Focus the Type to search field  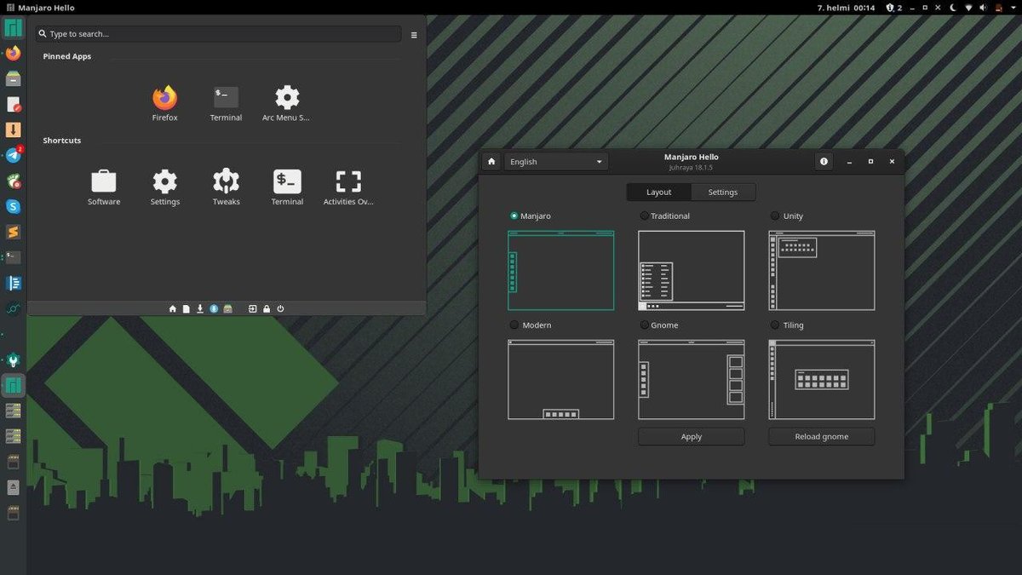point(218,34)
